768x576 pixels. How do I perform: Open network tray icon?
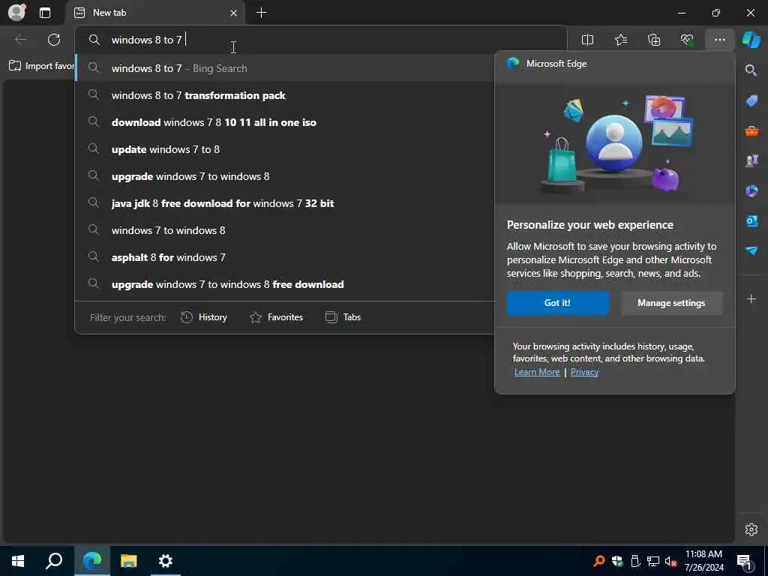(653, 561)
